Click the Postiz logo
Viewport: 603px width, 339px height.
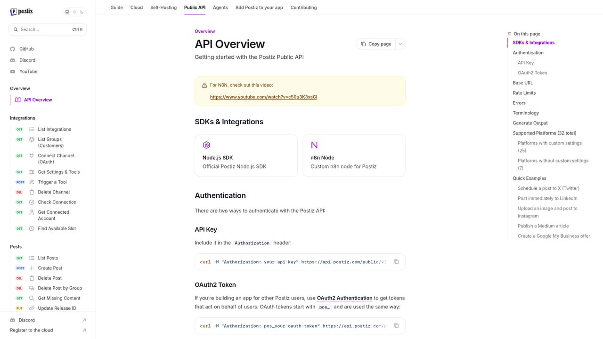point(21,12)
